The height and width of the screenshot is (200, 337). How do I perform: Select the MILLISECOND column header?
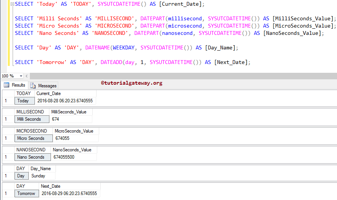32,112
